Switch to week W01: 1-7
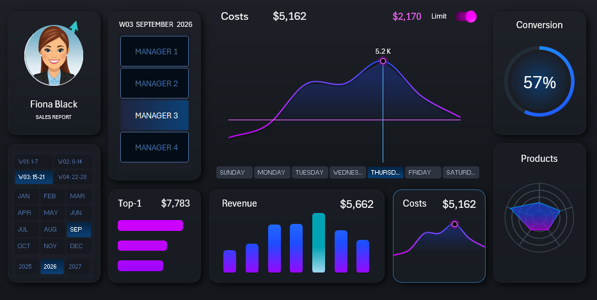The image size is (597, 300). click(x=34, y=162)
